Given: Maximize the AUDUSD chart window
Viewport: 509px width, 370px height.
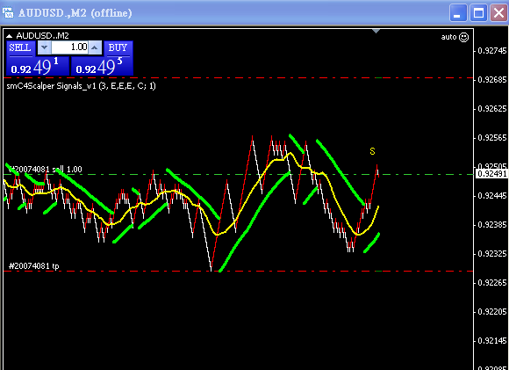Looking at the screenshot, I should 479,13.
